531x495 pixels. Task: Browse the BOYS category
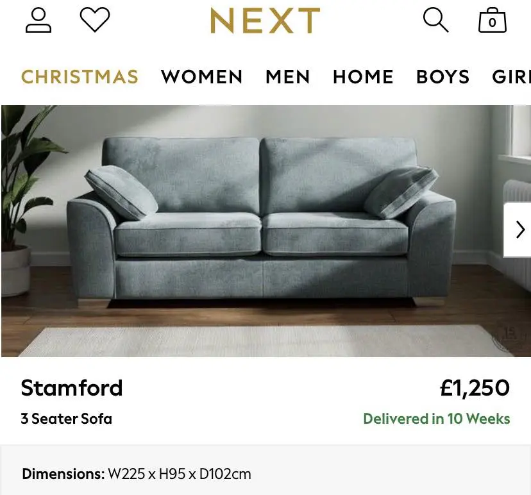(442, 77)
